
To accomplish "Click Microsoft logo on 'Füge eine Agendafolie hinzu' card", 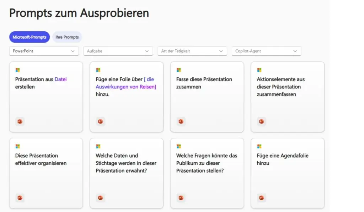I will (x=259, y=146).
